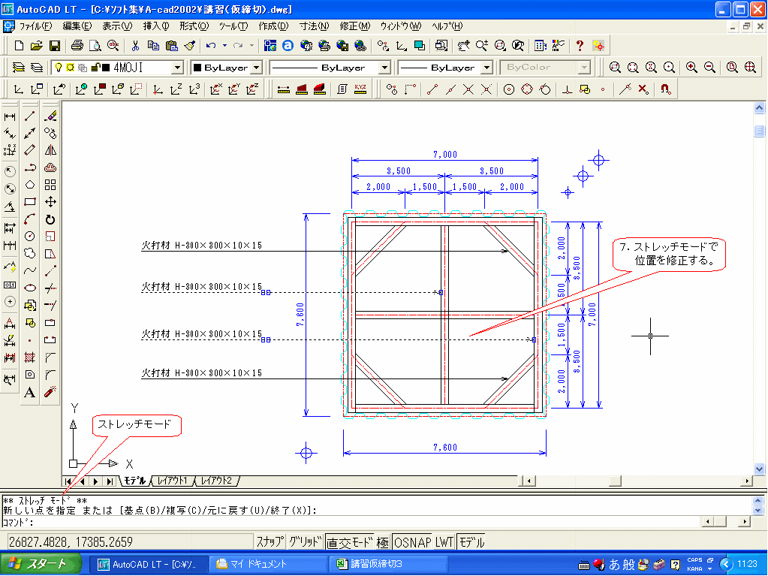The image size is (768, 576).
Task: Select the Mirror modify tool
Action: 50,150
